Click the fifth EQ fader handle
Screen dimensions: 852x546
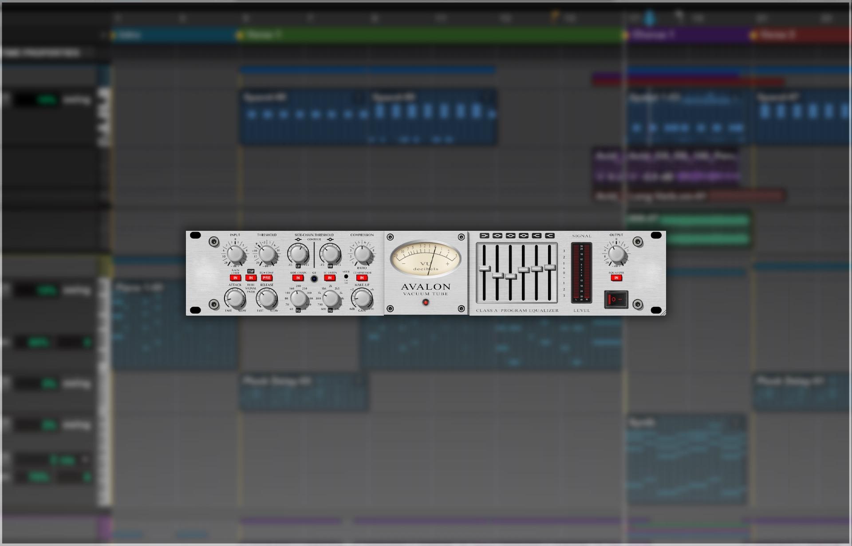click(536, 269)
